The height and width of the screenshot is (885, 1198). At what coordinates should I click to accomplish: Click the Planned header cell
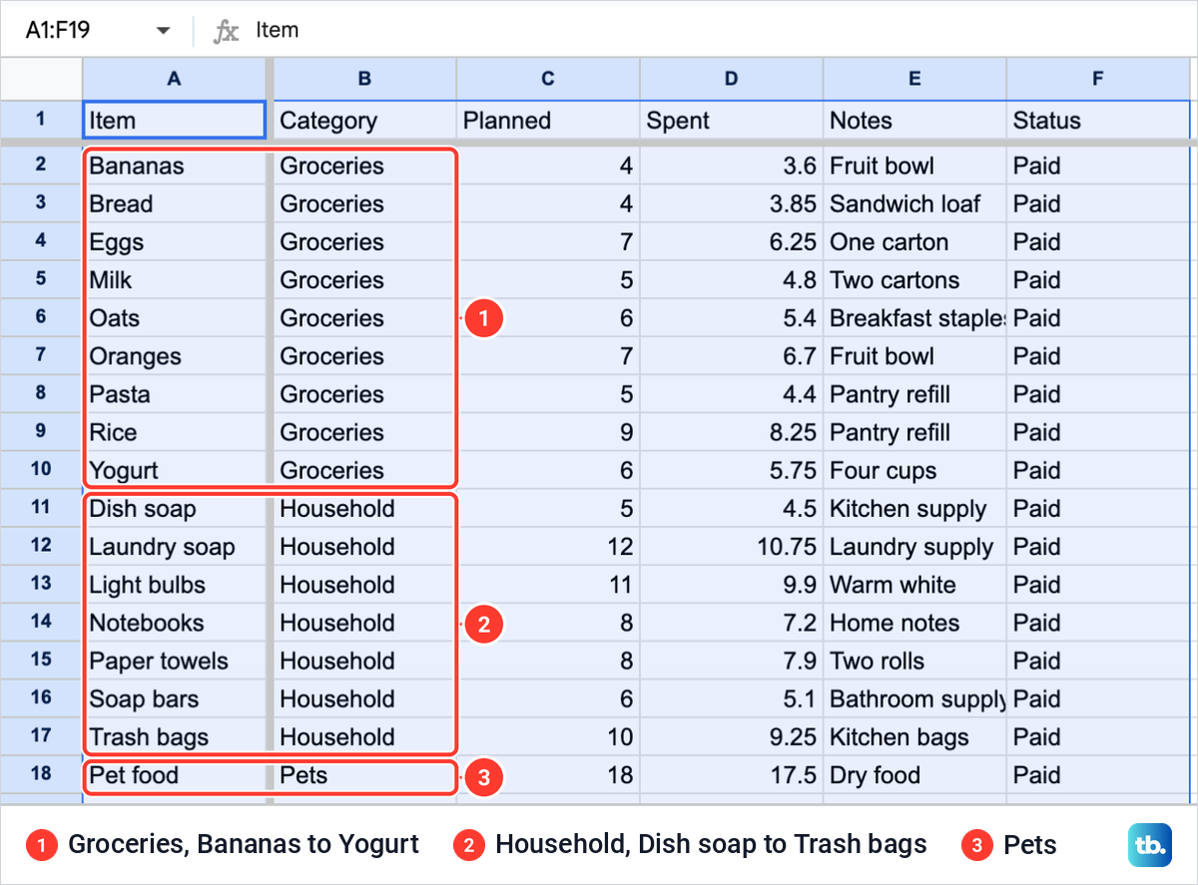[x=548, y=121]
